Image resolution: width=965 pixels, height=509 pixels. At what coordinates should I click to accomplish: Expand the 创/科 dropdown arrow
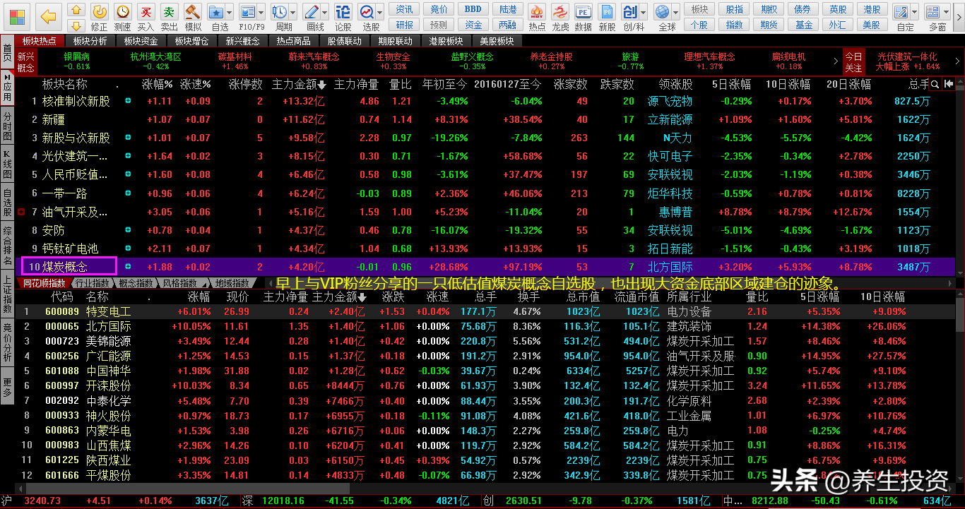pos(643,13)
